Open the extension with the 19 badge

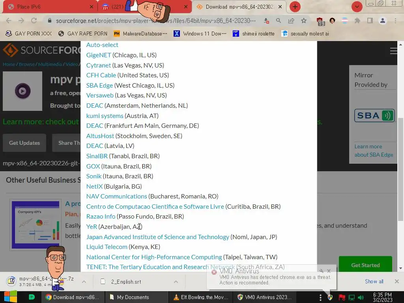click(x=320, y=21)
